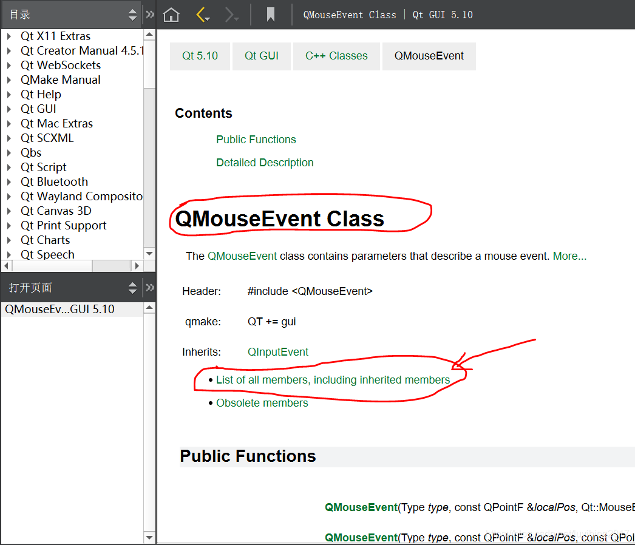Viewport: 635px width, 545px height.
Task: Expand the QMake Manual tree node
Action: pos(9,80)
